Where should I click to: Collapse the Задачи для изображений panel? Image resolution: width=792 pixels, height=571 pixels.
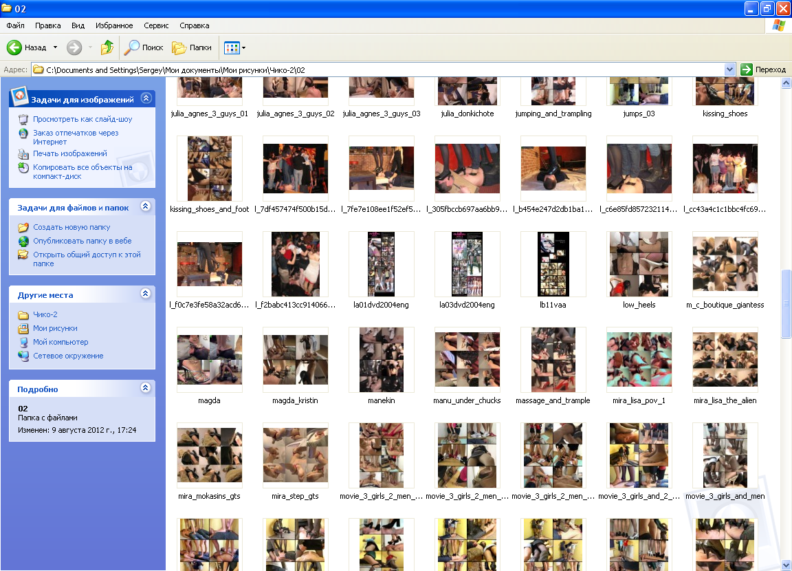pos(146,98)
